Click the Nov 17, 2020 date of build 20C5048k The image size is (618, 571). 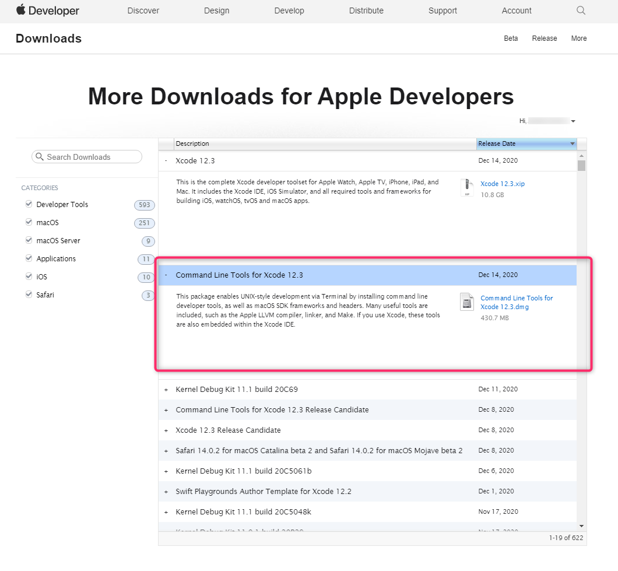[x=498, y=512]
